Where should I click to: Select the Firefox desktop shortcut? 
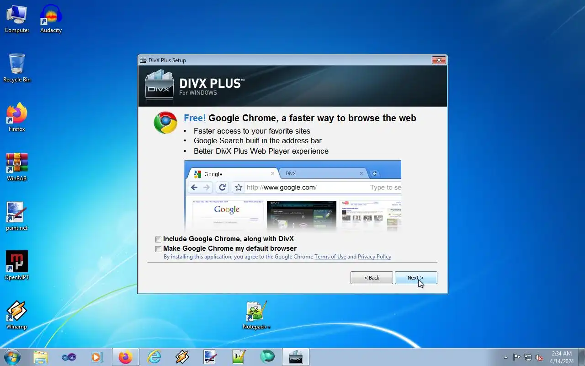17,118
